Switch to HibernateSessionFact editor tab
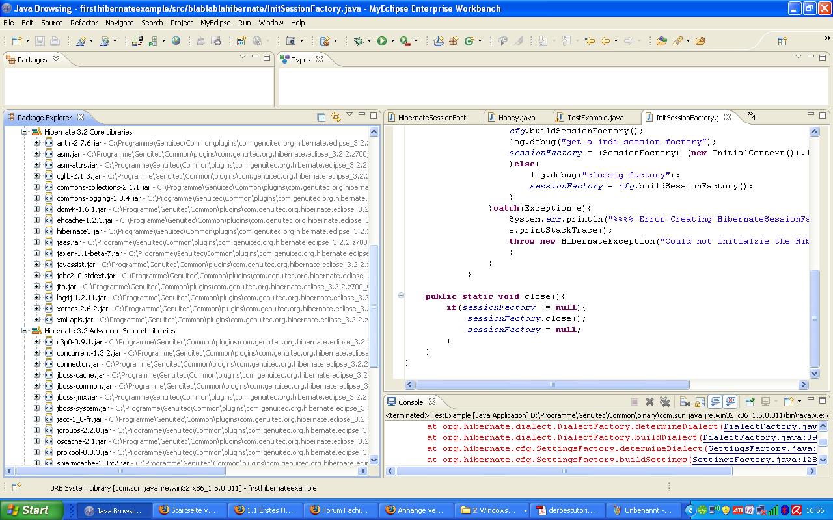The image size is (833, 520). point(432,118)
